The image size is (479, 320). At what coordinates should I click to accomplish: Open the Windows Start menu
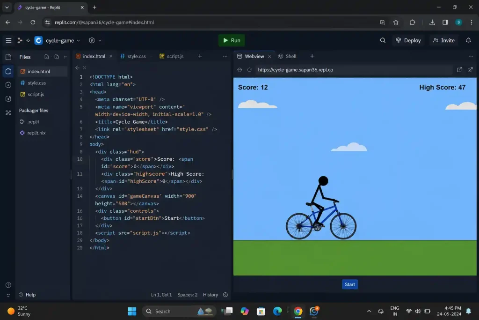pyautogui.click(x=132, y=311)
